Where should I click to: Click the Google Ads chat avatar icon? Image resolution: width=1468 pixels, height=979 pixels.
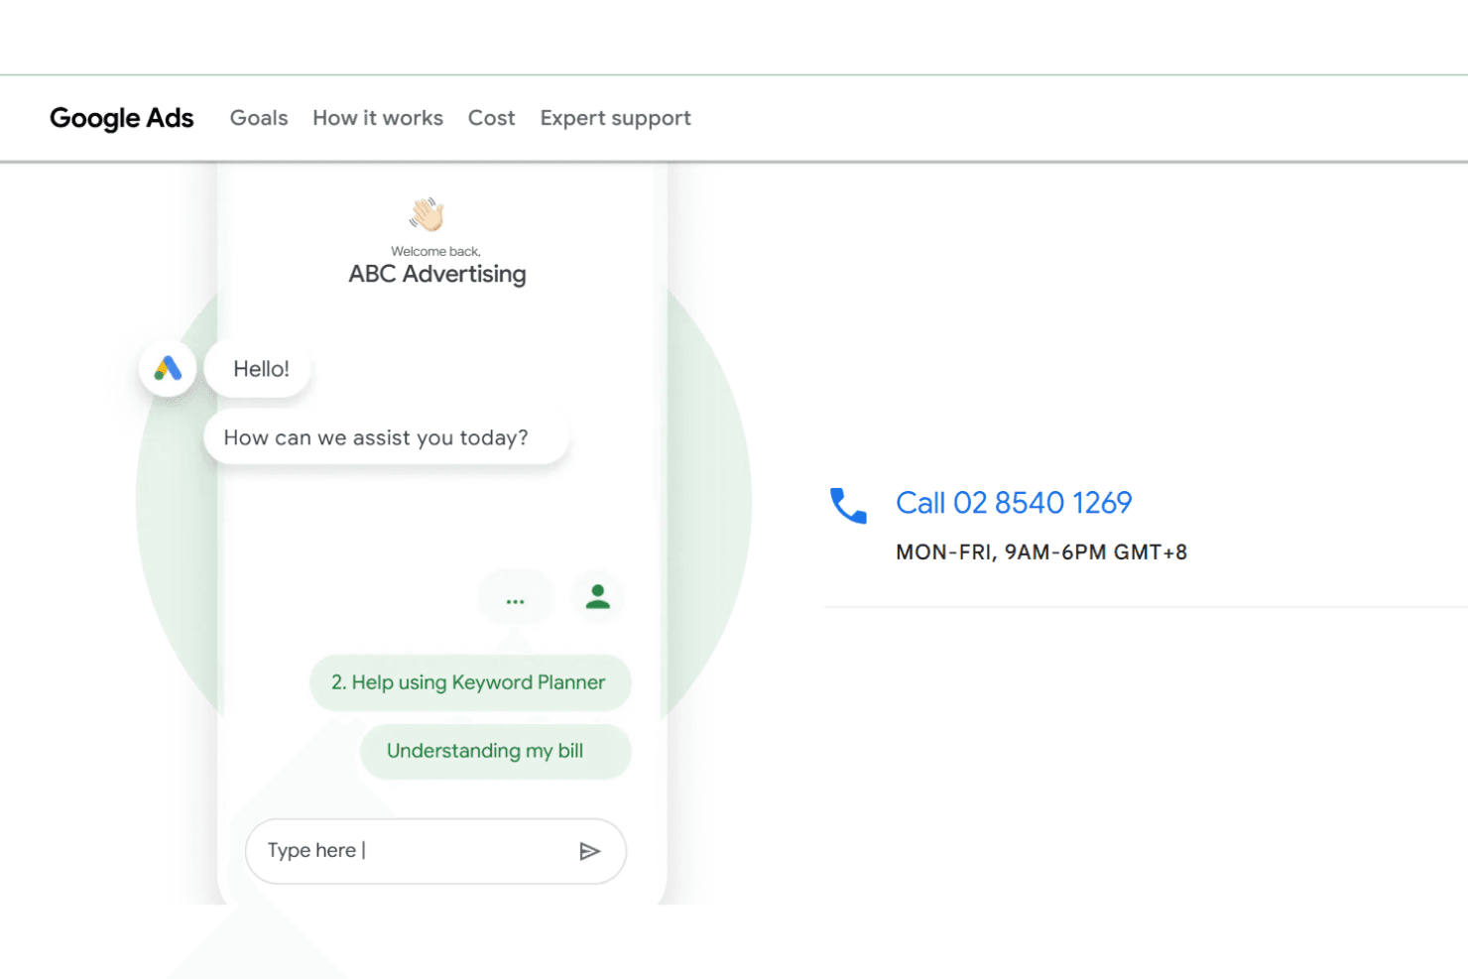168,369
